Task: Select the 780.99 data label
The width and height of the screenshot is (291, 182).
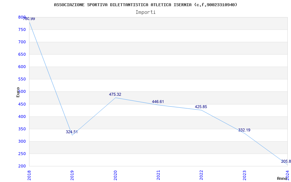Action: 29,19
